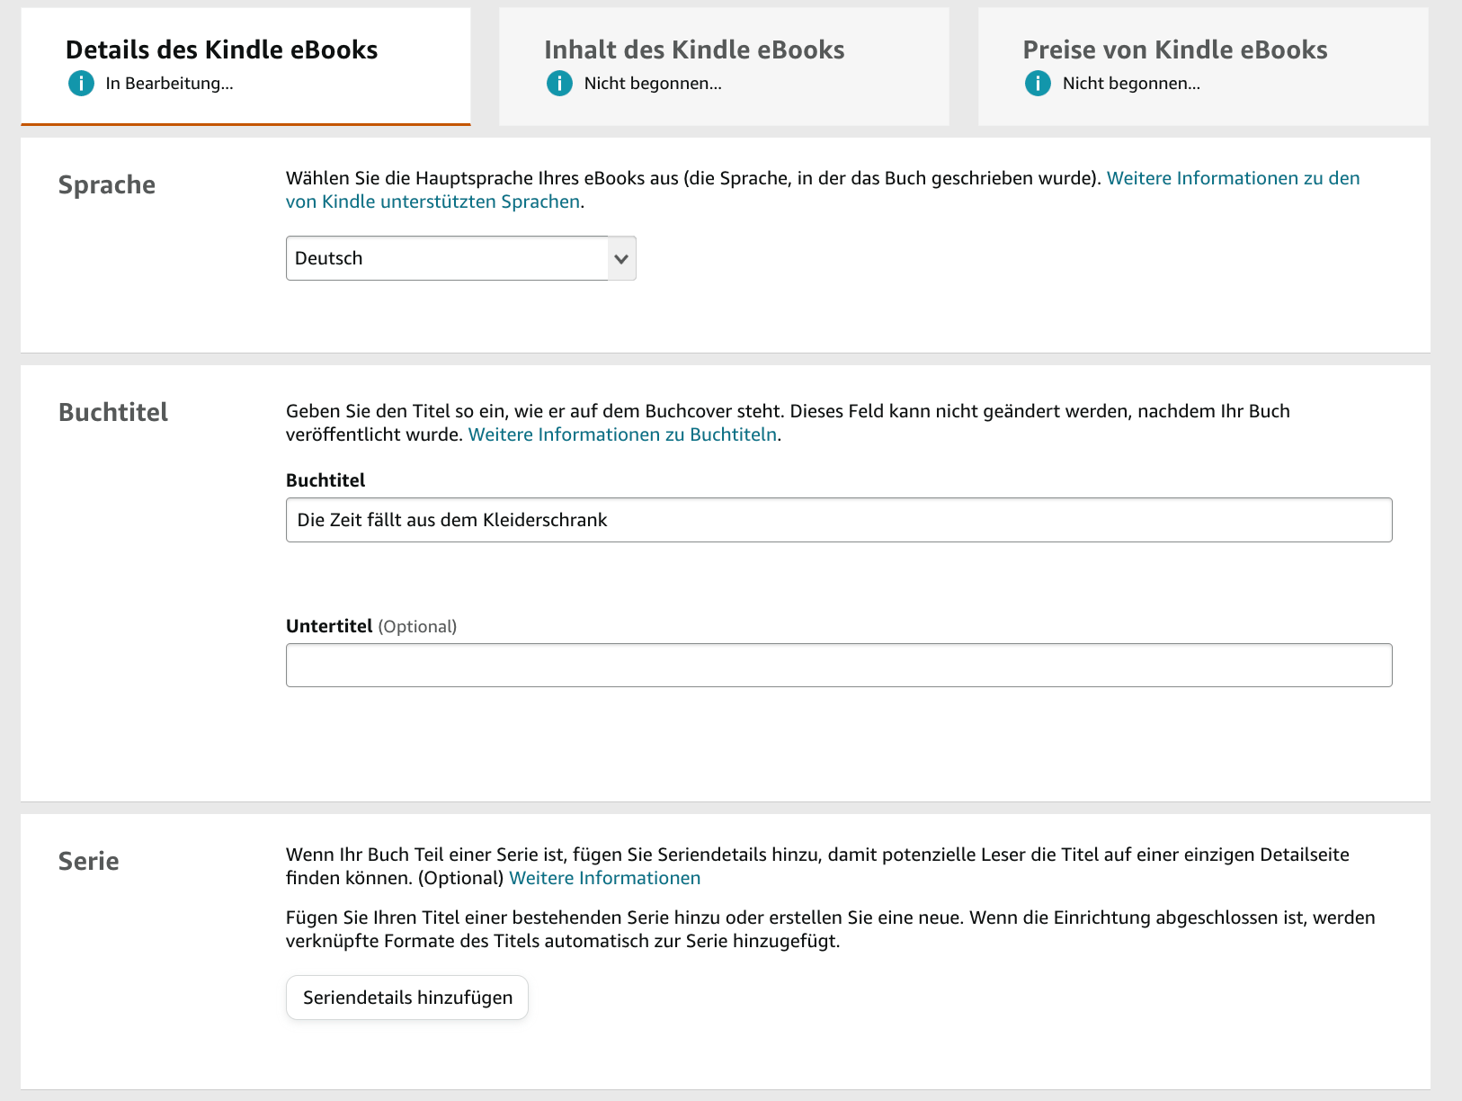The width and height of the screenshot is (1462, 1101).
Task: Click the info icon under 'Inhalt des Kindle eBooks'
Action: point(558,83)
